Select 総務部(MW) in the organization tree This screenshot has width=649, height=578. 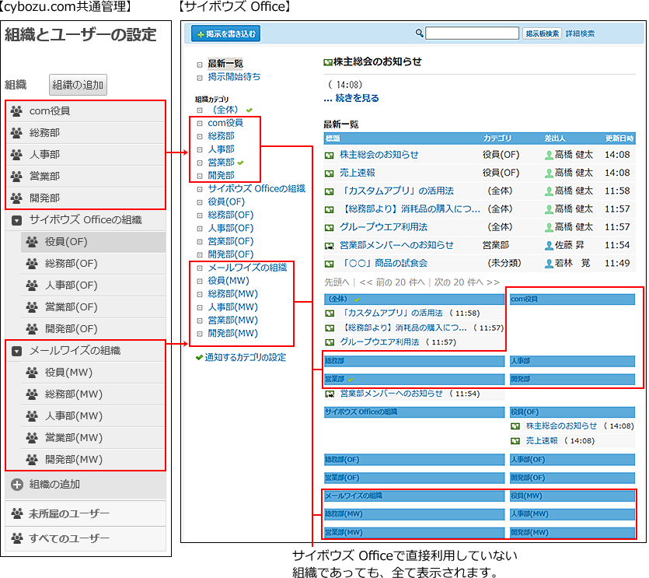point(93,394)
